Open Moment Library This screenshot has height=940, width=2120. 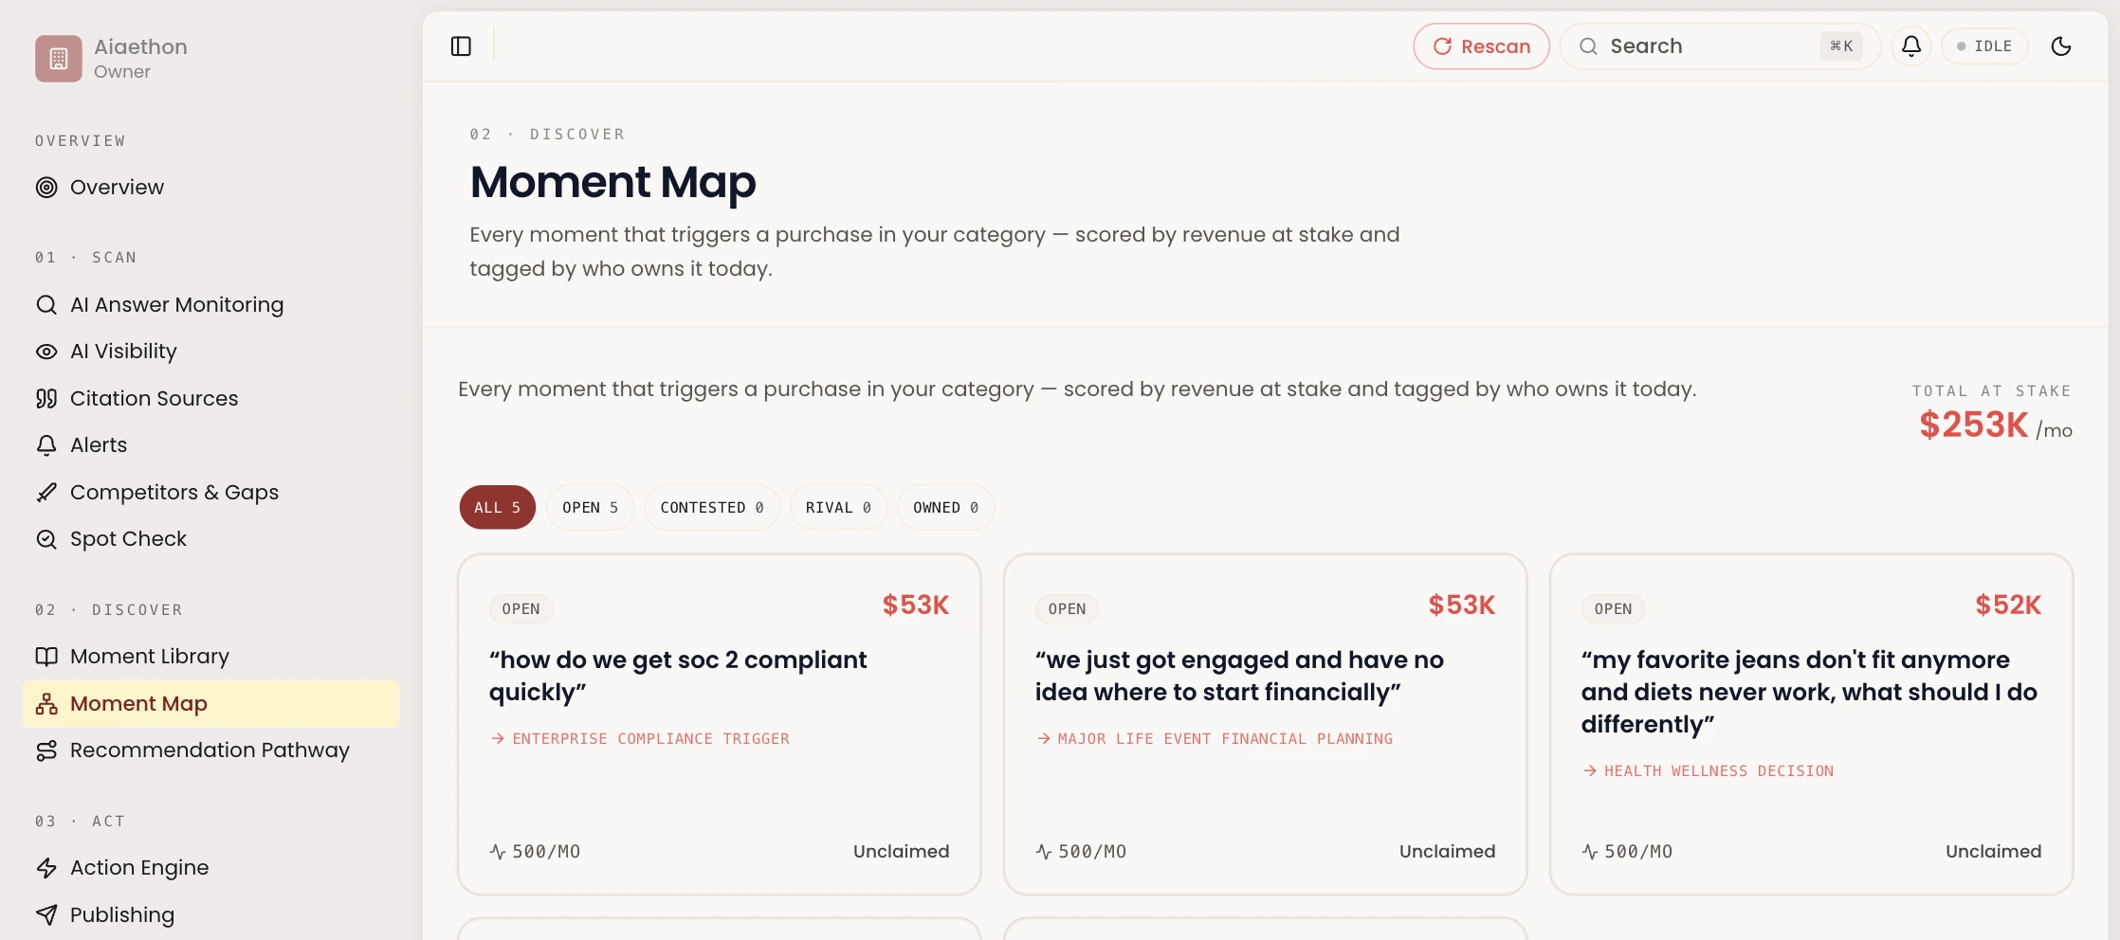click(x=210, y=657)
